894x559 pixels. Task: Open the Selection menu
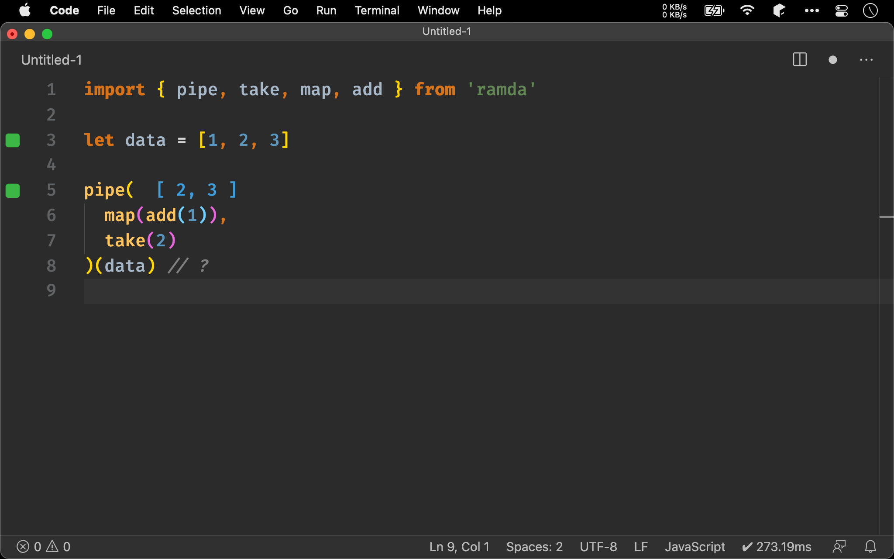[196, 10]
